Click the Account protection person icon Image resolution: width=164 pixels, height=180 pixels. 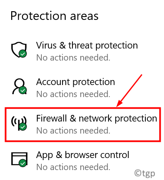(19, 86)
